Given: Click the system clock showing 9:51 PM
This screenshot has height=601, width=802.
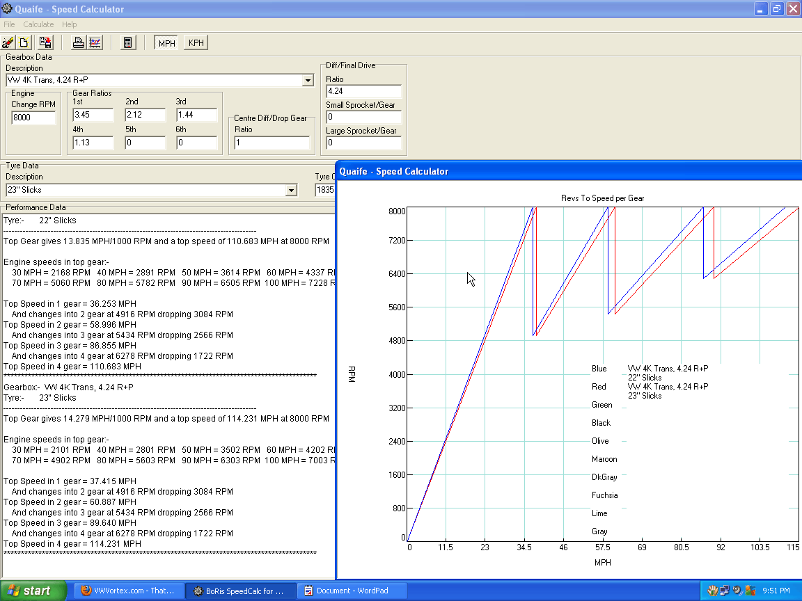Looking at the screenshot, I should (776, 591).
